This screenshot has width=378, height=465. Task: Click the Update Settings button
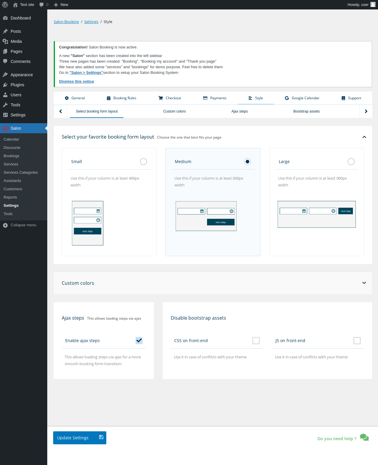(x=80, y=438)
